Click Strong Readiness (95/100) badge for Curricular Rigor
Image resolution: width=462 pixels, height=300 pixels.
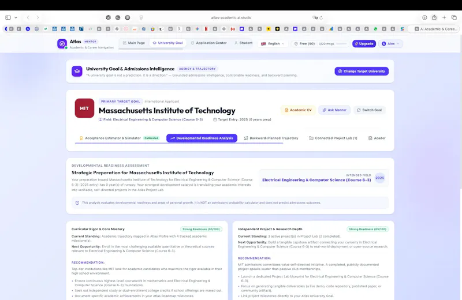point(201,229)
